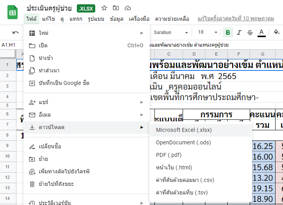
Task: Open the ข้อมูล menu
Action: pos(116,19)
